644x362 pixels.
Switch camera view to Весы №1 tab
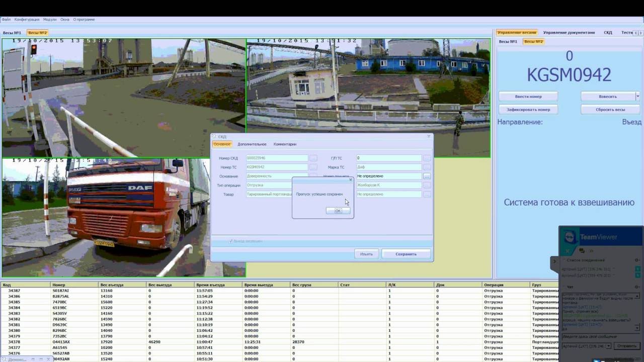(12, 33)
